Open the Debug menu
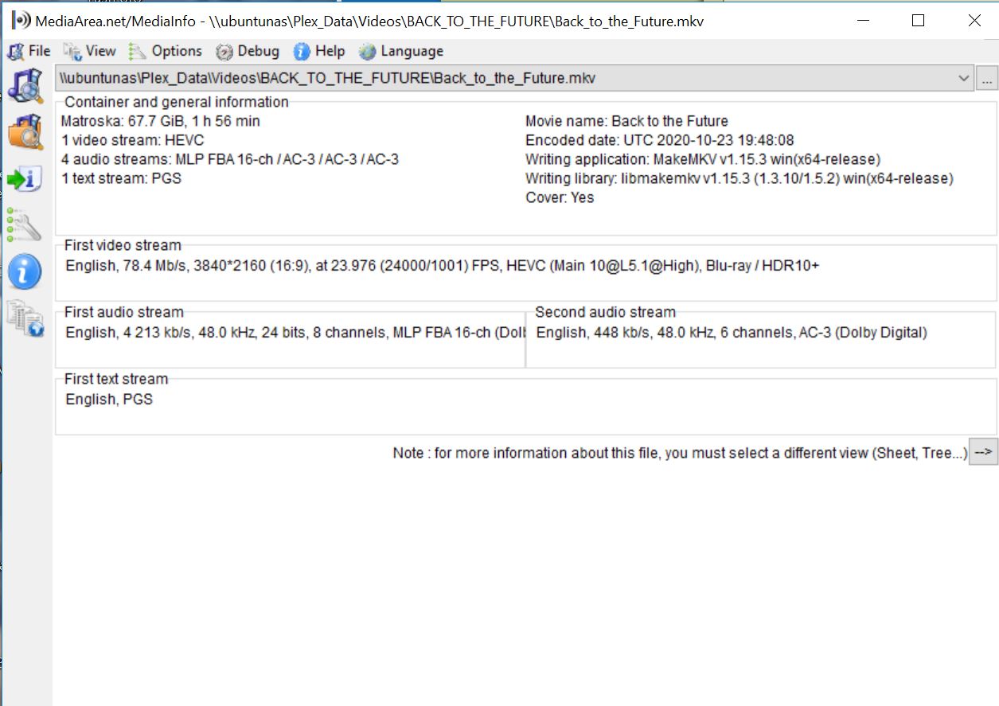Screen dimensions: 999x706 (248, 51)
